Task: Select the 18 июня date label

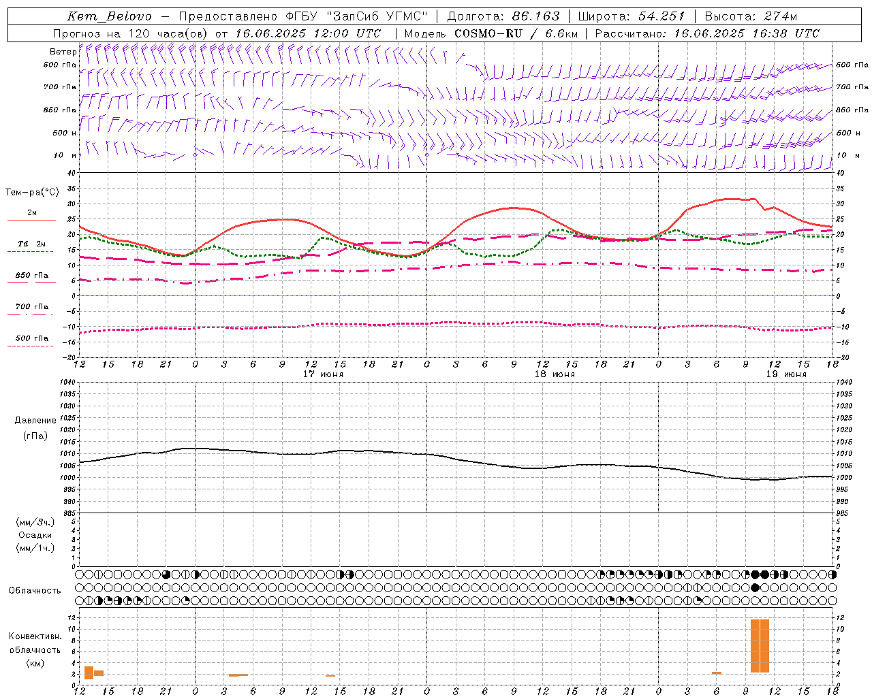Action: click(555, 374)
